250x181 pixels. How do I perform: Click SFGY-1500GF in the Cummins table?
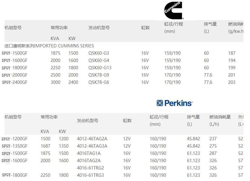[15, 53]
